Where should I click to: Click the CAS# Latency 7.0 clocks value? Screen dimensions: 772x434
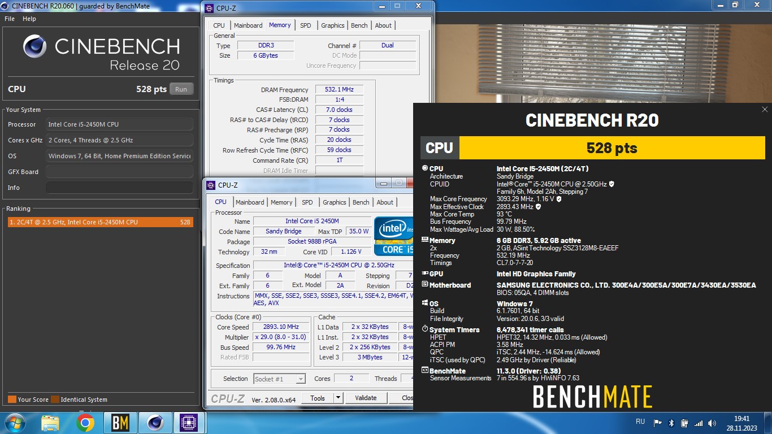click(x=339, y=110)
